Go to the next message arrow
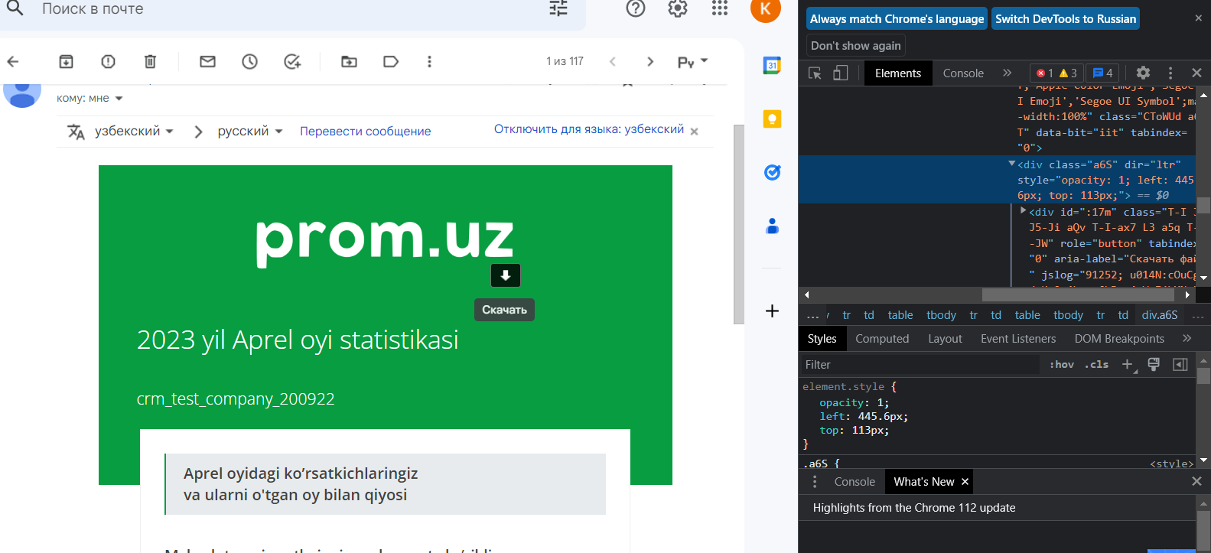The image size is (1211, 553). pos(650,61)
